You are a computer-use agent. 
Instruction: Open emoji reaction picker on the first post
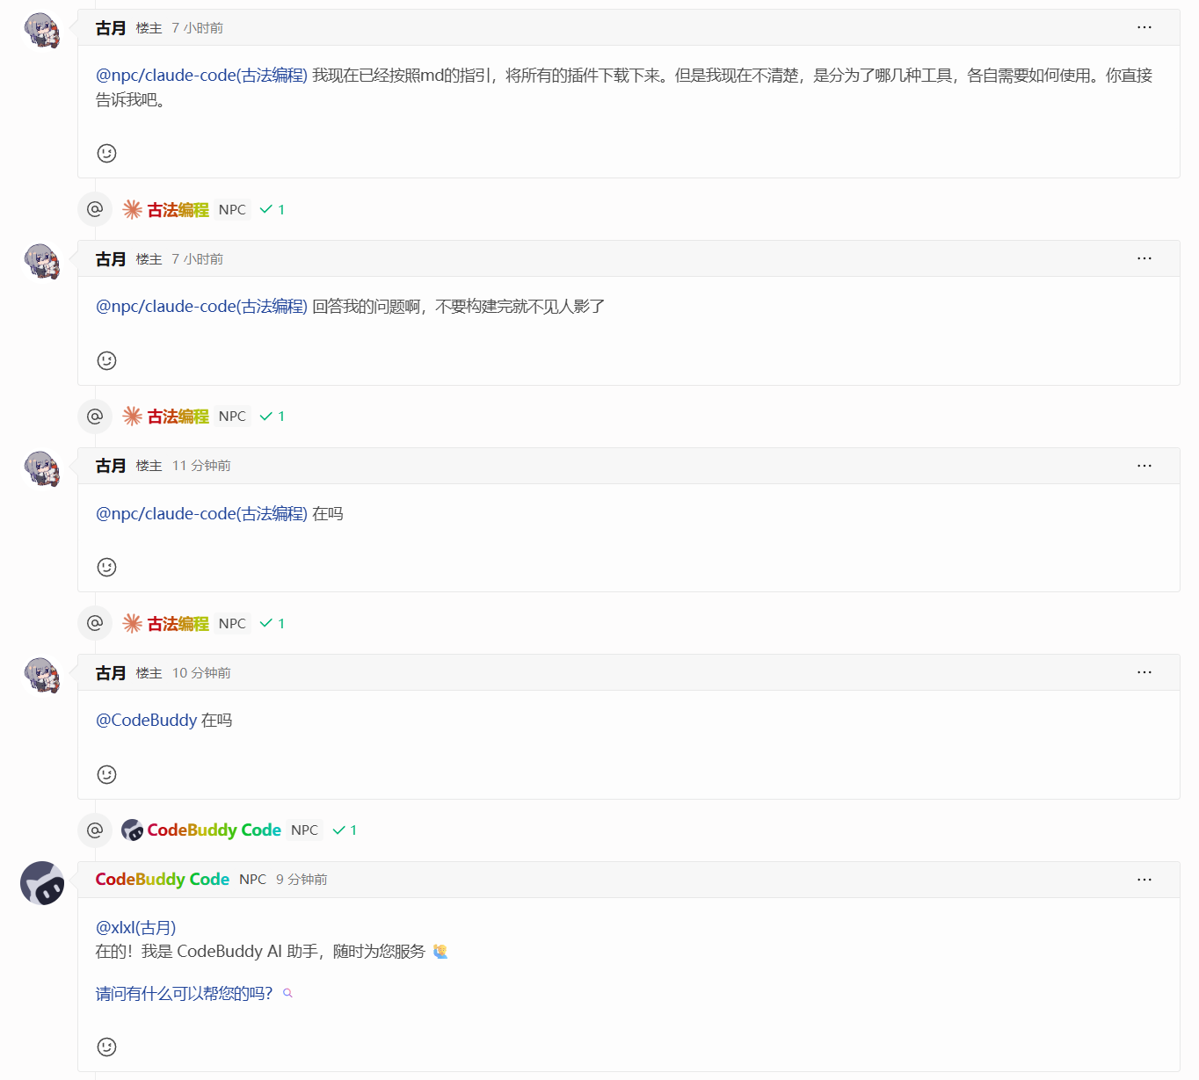point(106,153)
